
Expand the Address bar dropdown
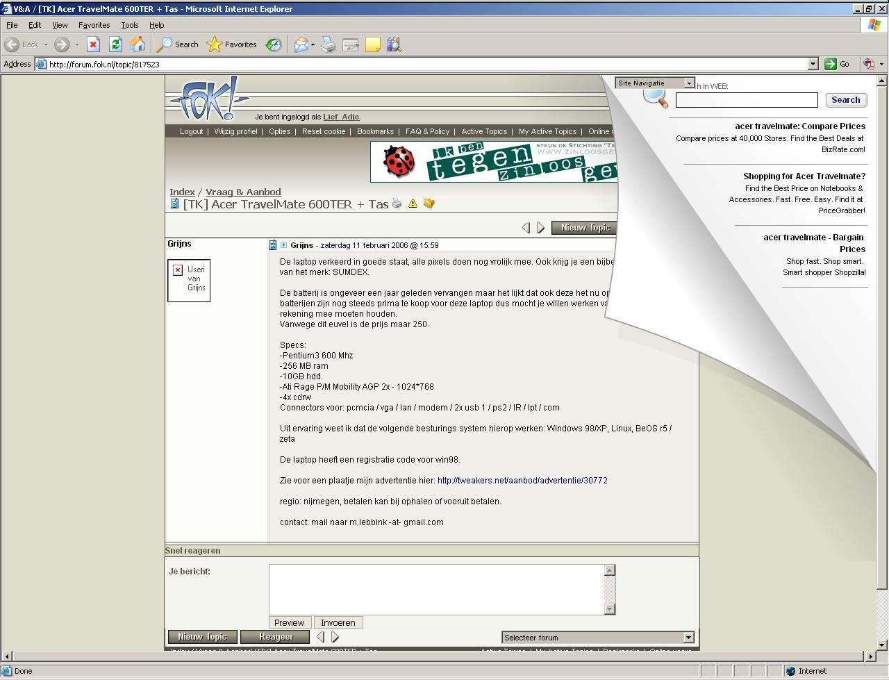[x=813, y=64]
